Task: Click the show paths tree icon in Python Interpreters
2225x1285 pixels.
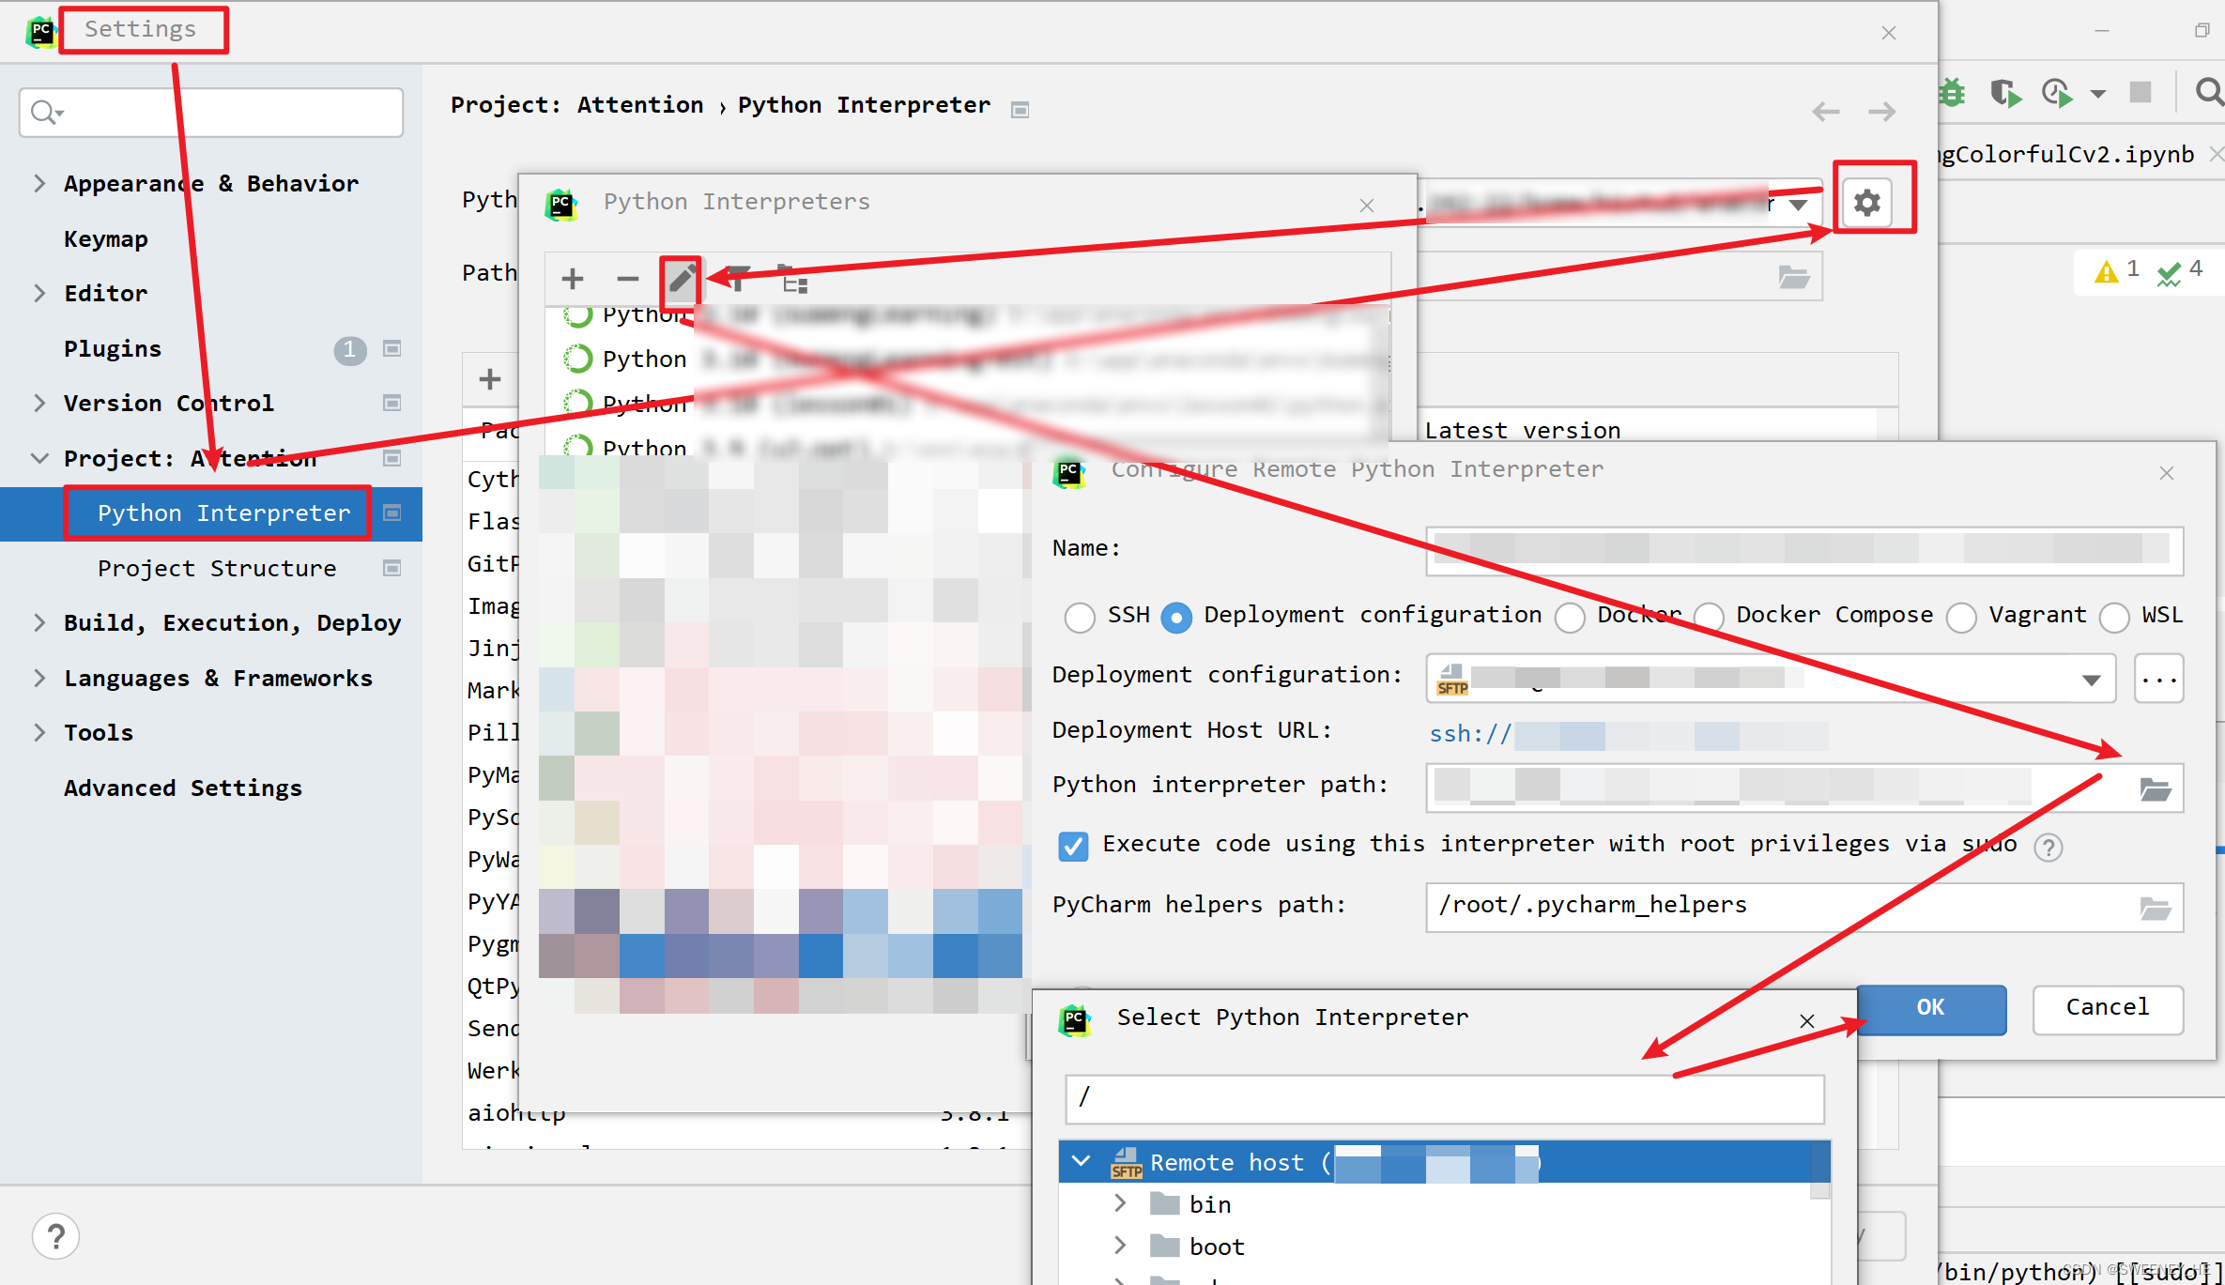Action: point(793,279)
